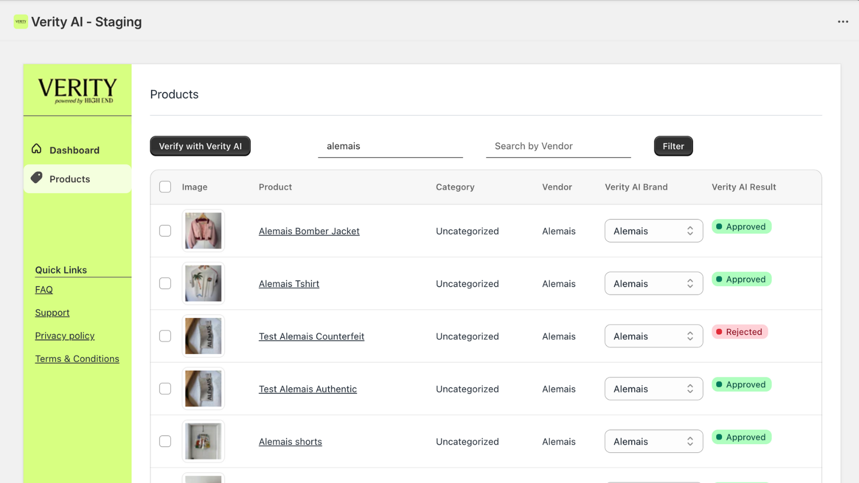Click the Alemais shorts thumbnail
859x483 pixels.
pos(203,441)
